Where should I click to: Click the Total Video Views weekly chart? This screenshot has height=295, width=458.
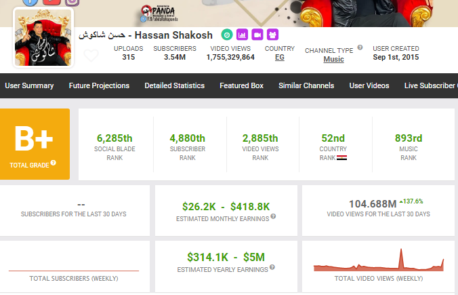tap(379, 262)
